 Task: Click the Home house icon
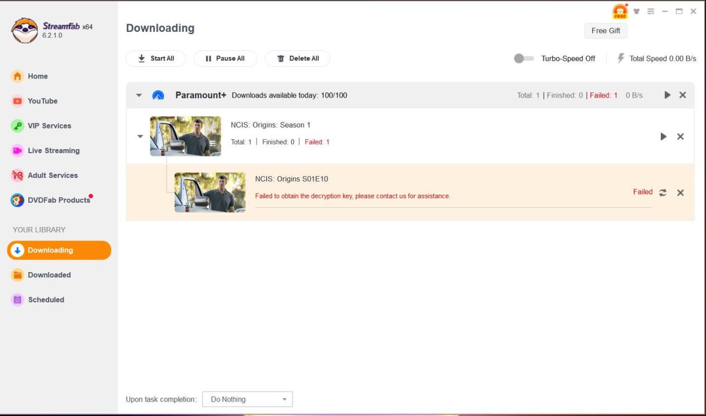17,76
